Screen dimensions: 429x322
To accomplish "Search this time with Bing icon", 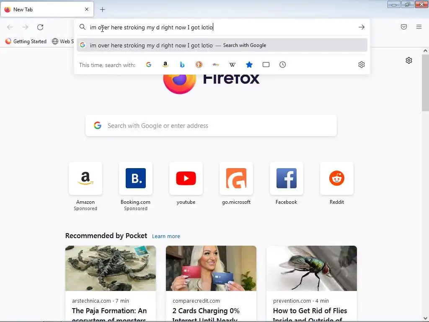I will point(182,65).
